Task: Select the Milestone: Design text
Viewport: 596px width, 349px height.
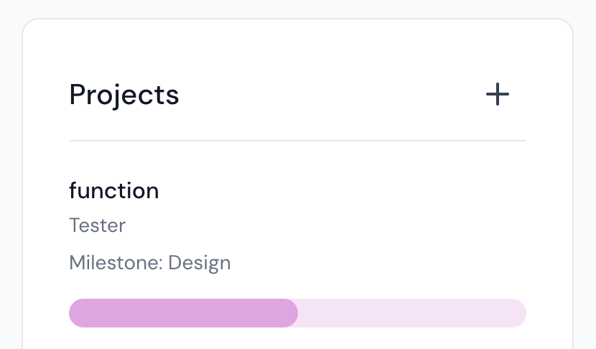Action: [149, 263]
